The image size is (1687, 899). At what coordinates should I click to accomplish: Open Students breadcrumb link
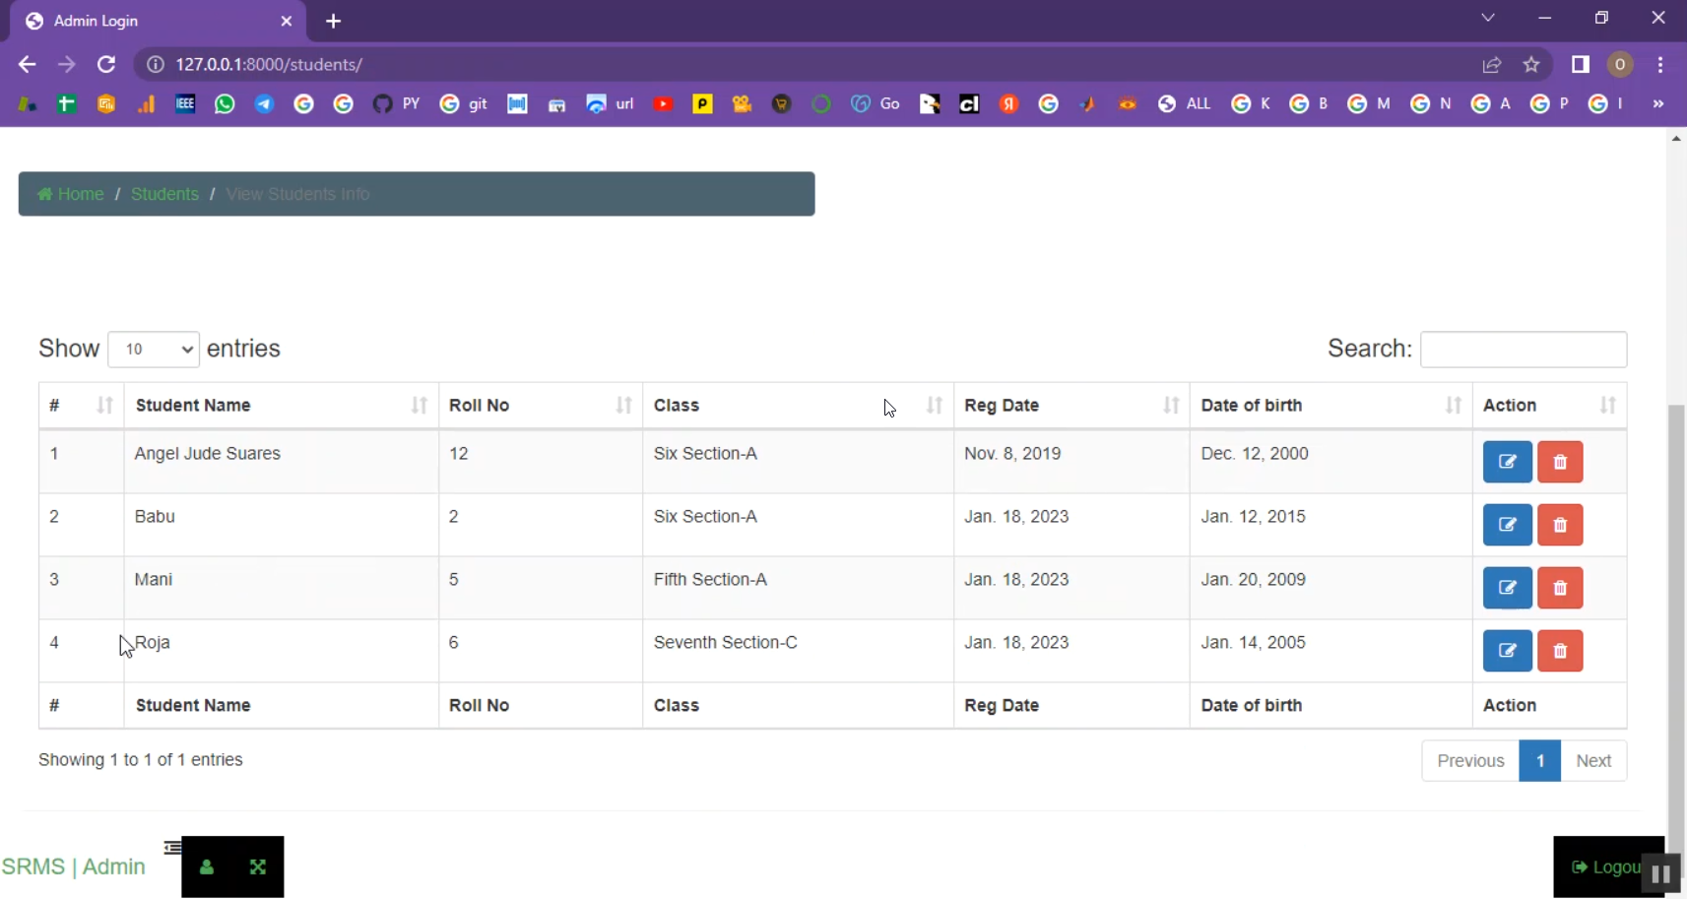[164, 194]
